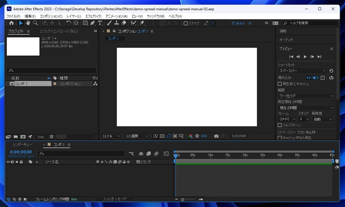Image resolution: width=345 pixels, height=207 pixels.
Task: Select the Type text tool
Action: coord(100,23)
